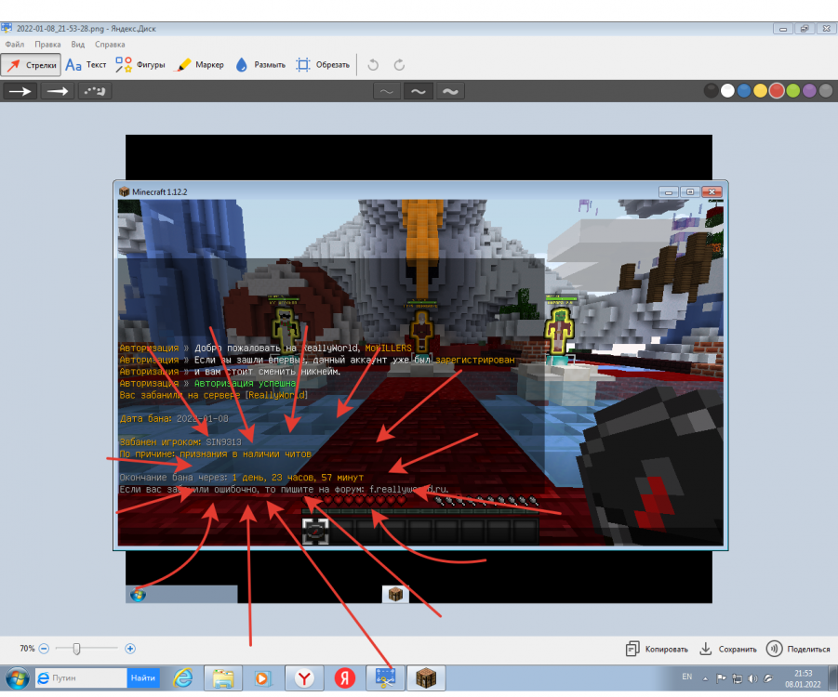This screenshot has width=838, height=697.
Task: Click the undo arrow icon
Action: click(373, 65)
